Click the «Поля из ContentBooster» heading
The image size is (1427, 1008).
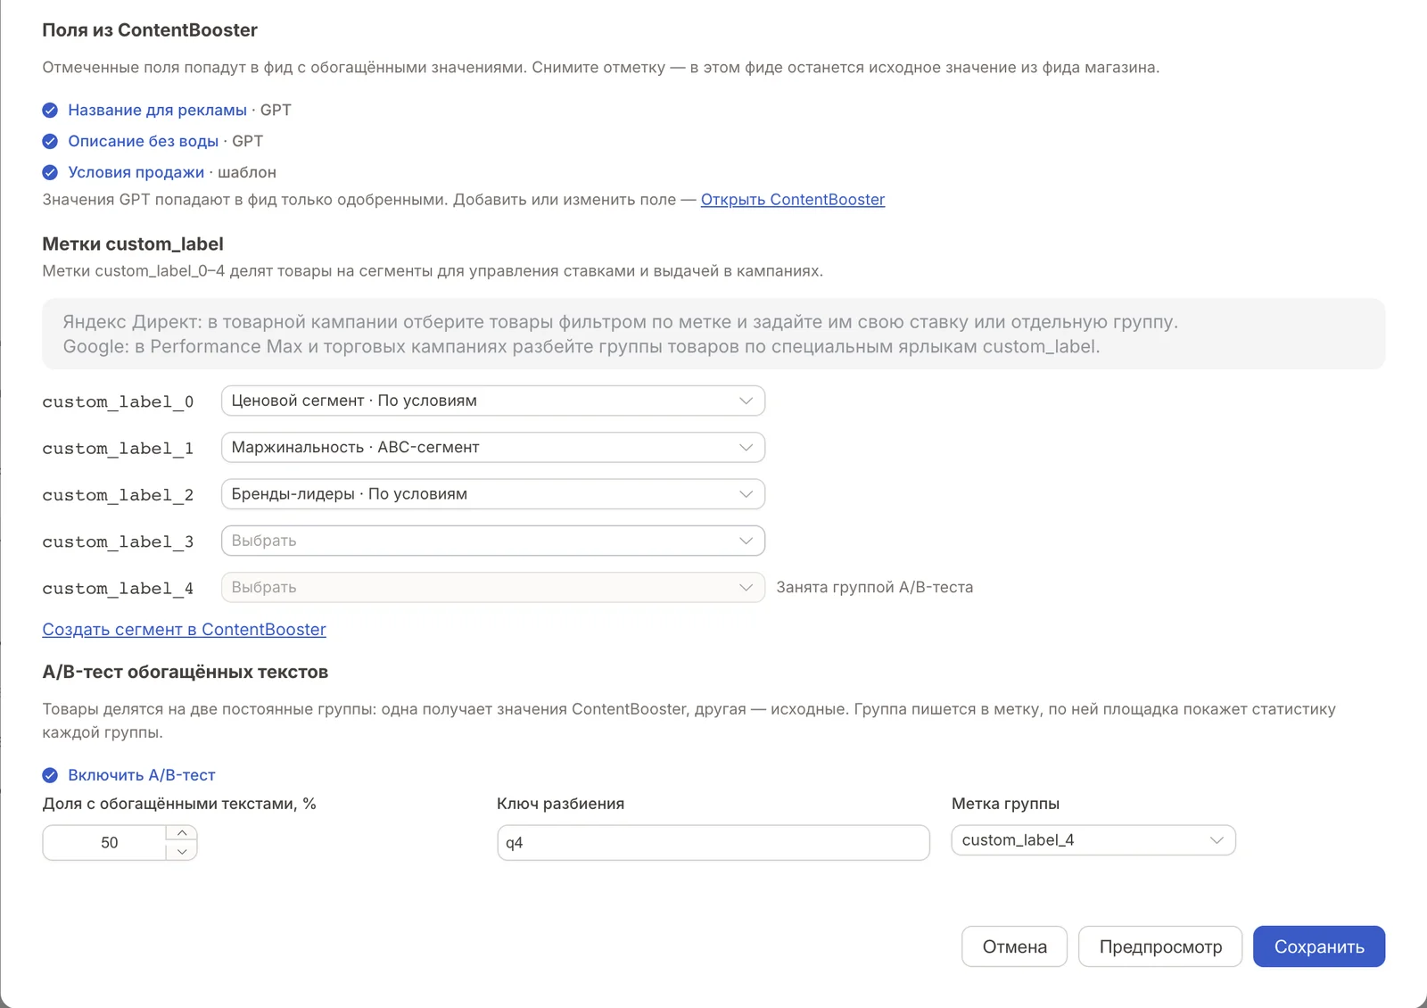tap(150, 30)
